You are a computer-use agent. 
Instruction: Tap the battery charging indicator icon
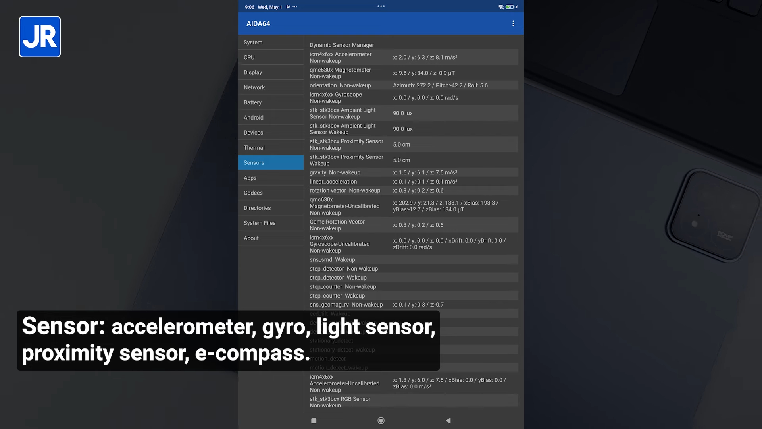pos(511,7)
